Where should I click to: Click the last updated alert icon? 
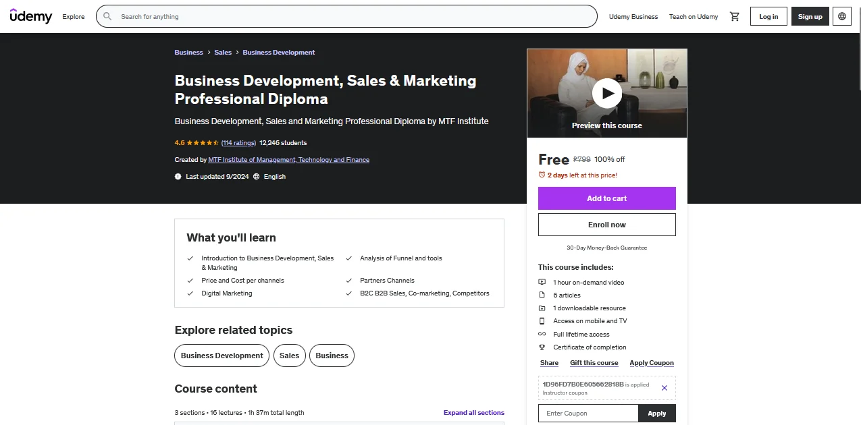pos(178,177)
